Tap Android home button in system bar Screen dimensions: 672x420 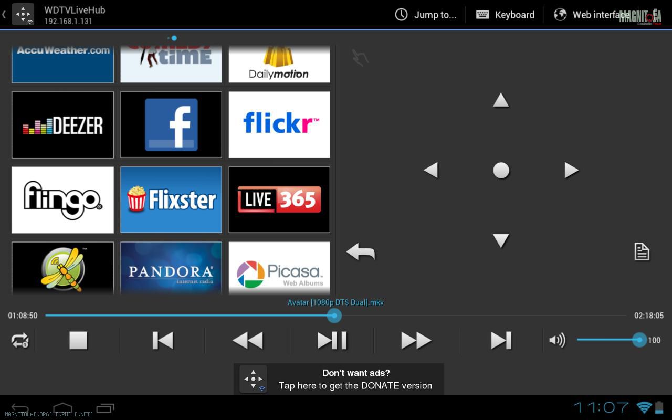click(x=62, y=407)
